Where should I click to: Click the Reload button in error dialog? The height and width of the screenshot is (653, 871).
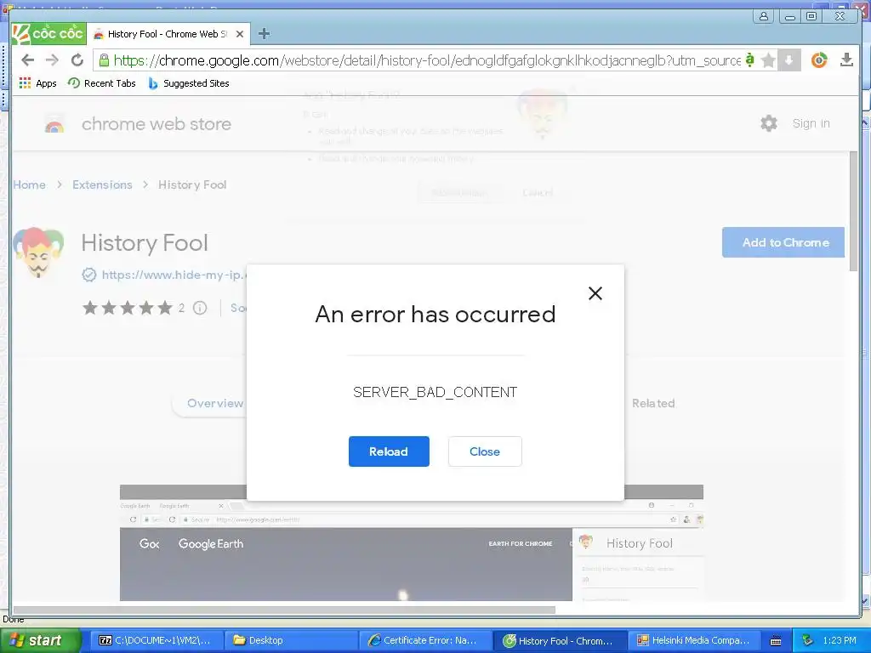coord(389,451)
